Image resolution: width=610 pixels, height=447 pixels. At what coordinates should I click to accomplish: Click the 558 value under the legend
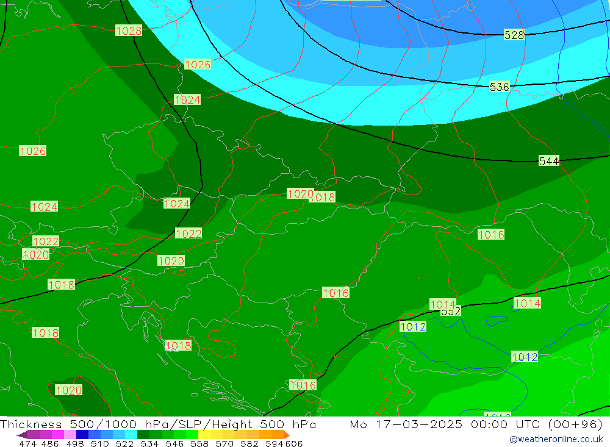[199, 443]
